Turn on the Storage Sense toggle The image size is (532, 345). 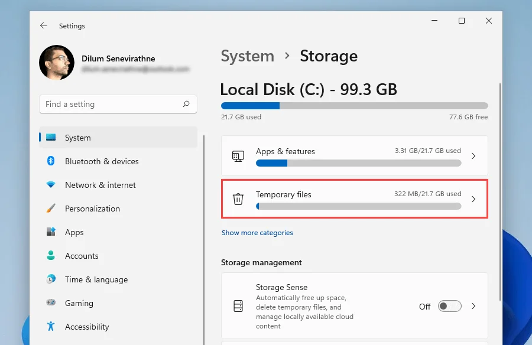[x=449, y=307]
